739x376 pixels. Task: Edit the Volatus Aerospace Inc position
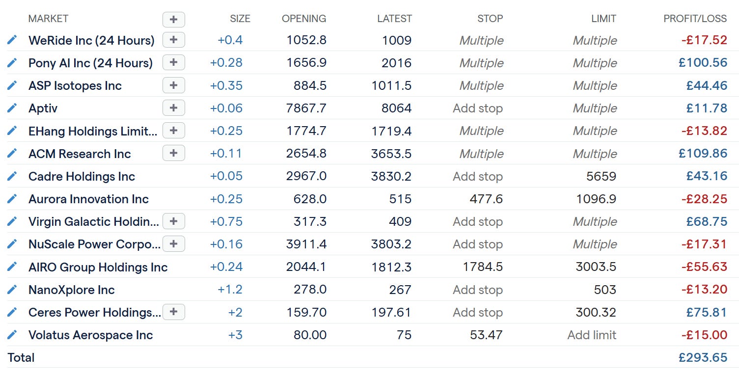12,335
